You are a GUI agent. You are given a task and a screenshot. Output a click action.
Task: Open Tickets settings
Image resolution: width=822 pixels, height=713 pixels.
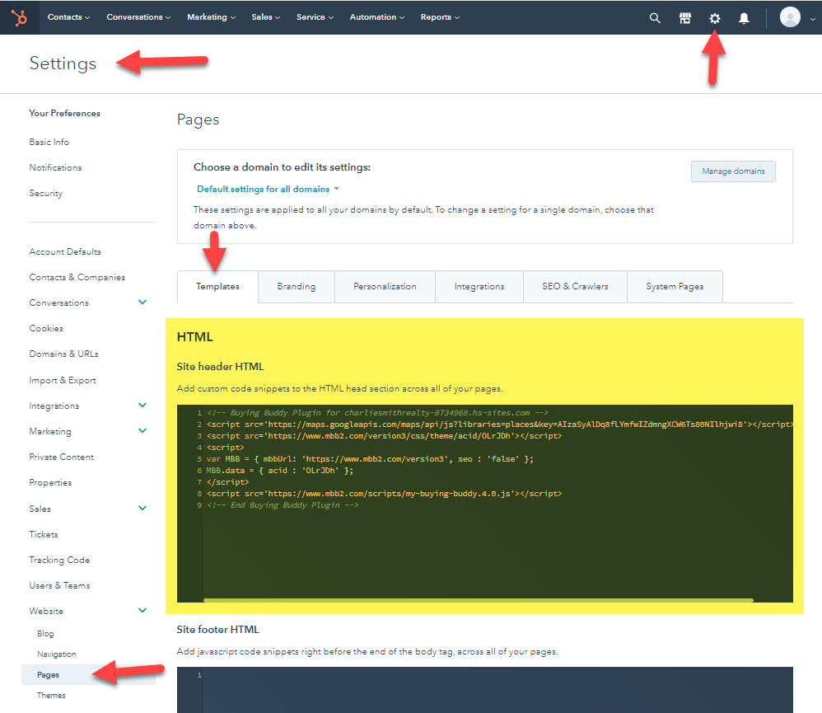coord(44,535)
